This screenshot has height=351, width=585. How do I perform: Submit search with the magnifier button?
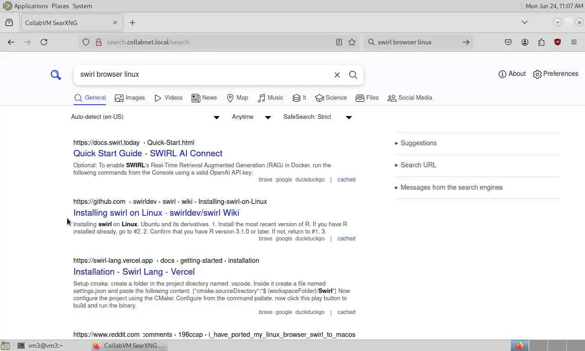(x=353, y=75)
